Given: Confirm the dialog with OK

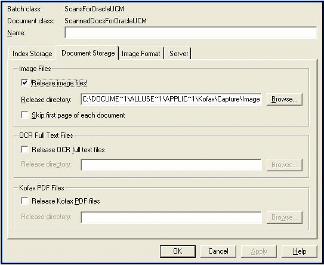Looking at the screenshot, I should click(178, 251).
